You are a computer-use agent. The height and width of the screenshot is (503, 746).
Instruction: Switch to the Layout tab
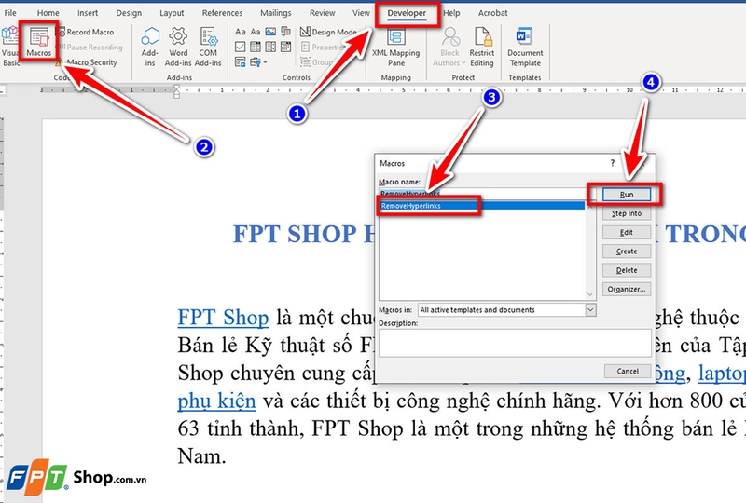click(x=172, y=13)
